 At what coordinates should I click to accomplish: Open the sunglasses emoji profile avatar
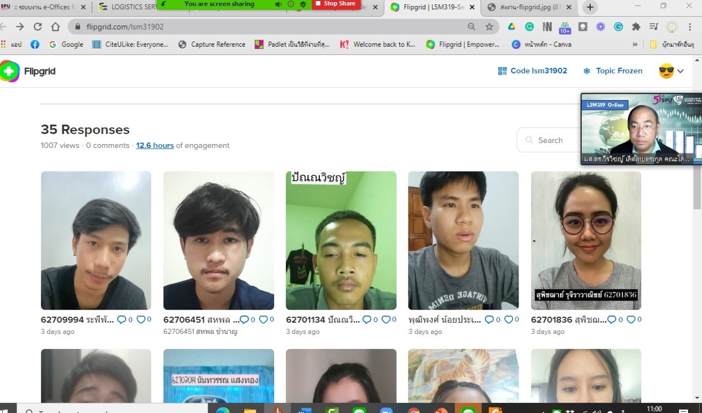click(x=666, y=71)
